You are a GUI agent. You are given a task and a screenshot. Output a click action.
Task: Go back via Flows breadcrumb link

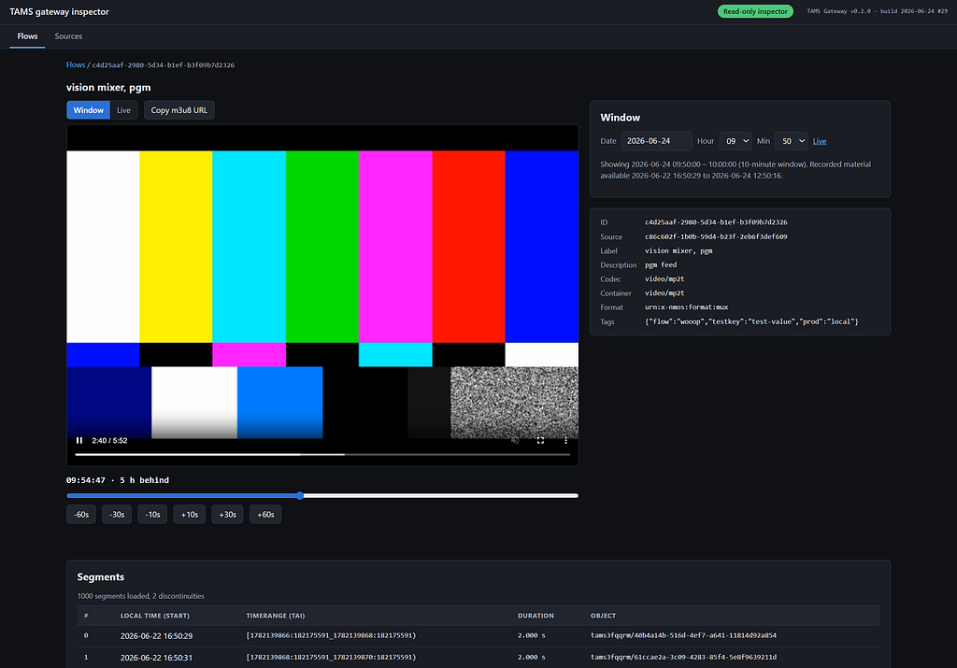pos(76,64)
